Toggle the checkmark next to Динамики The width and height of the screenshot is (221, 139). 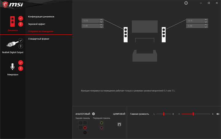21,18
